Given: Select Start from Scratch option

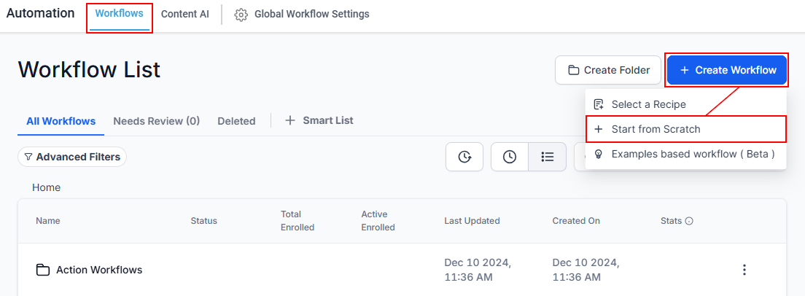Looking at the screenshot, I should pos(656,129).
